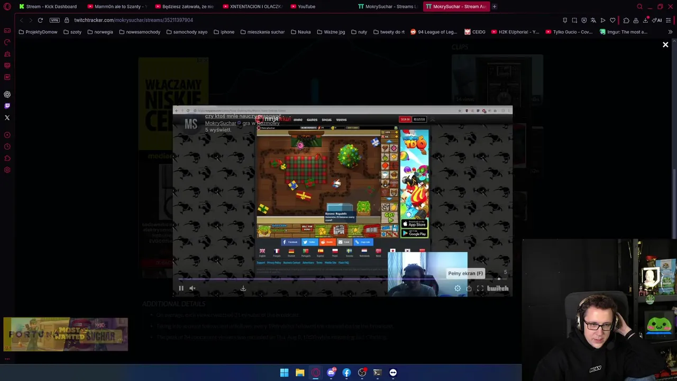The height and width of the screenshot is (381, 677).
Task: Click the Twitch logo in the player
Action: pyautogui.click(x=498, y=288)
